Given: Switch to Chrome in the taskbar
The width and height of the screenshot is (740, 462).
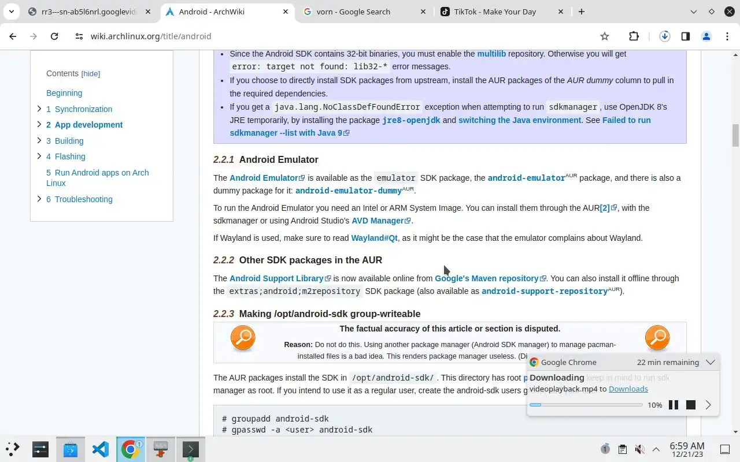Looking at the screenshot, I should click(131, 449).
